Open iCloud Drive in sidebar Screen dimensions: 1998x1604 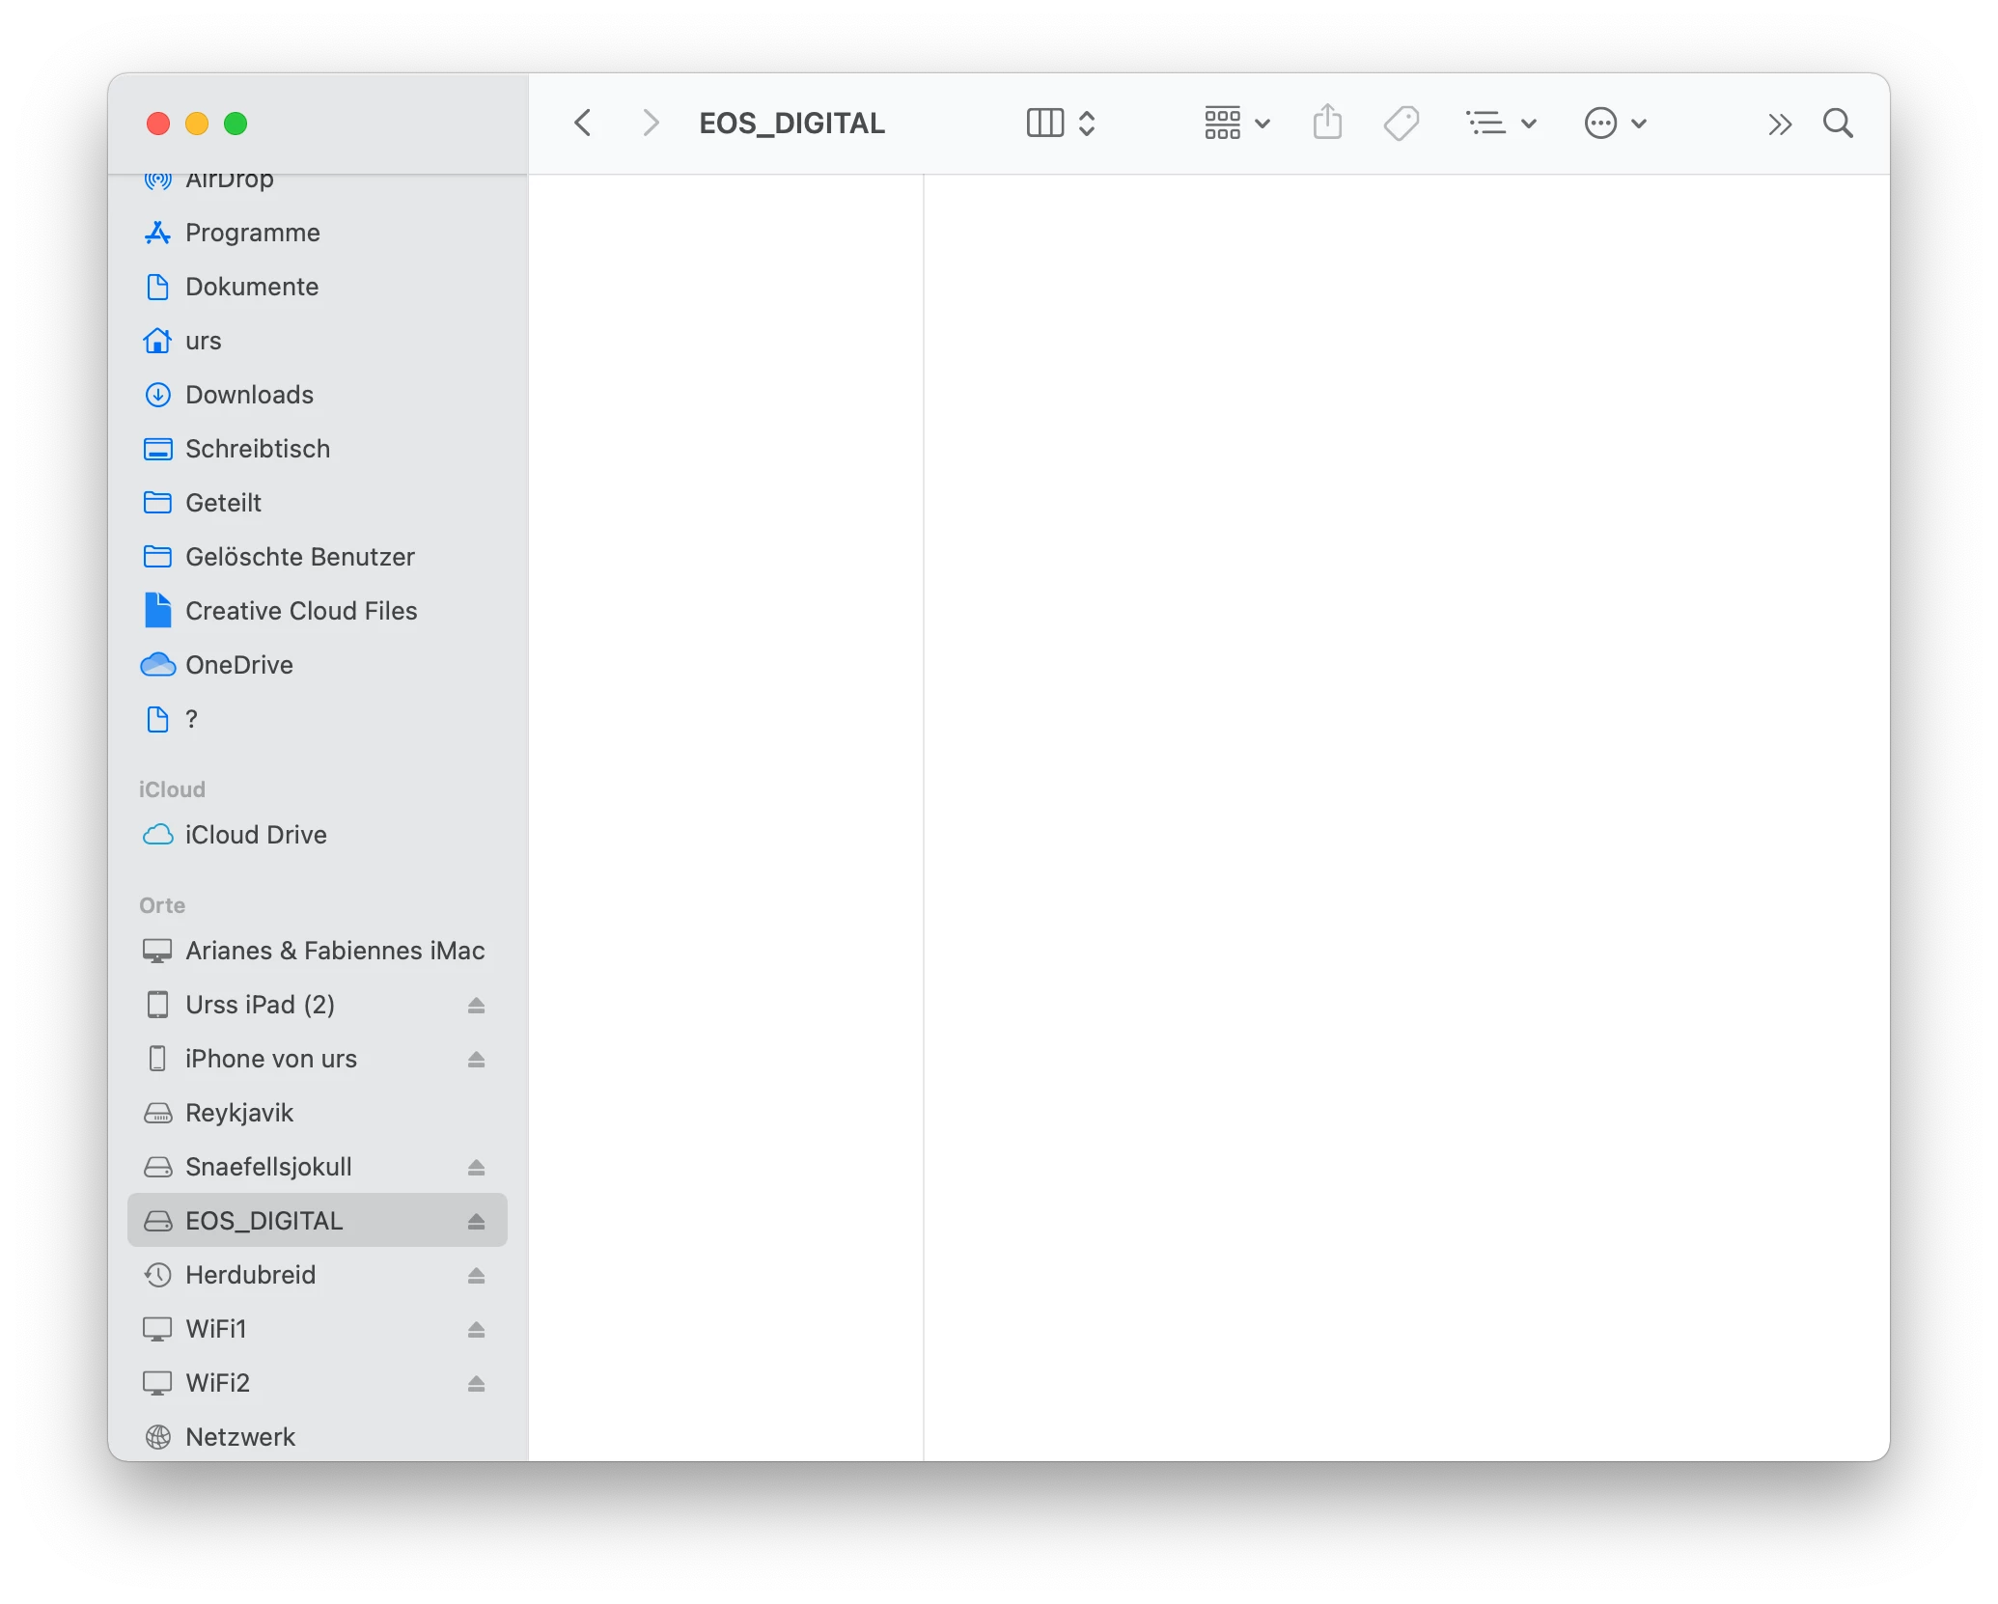pos(256,835)
